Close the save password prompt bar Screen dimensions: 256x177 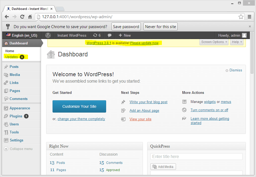click(x=250, y=26)
